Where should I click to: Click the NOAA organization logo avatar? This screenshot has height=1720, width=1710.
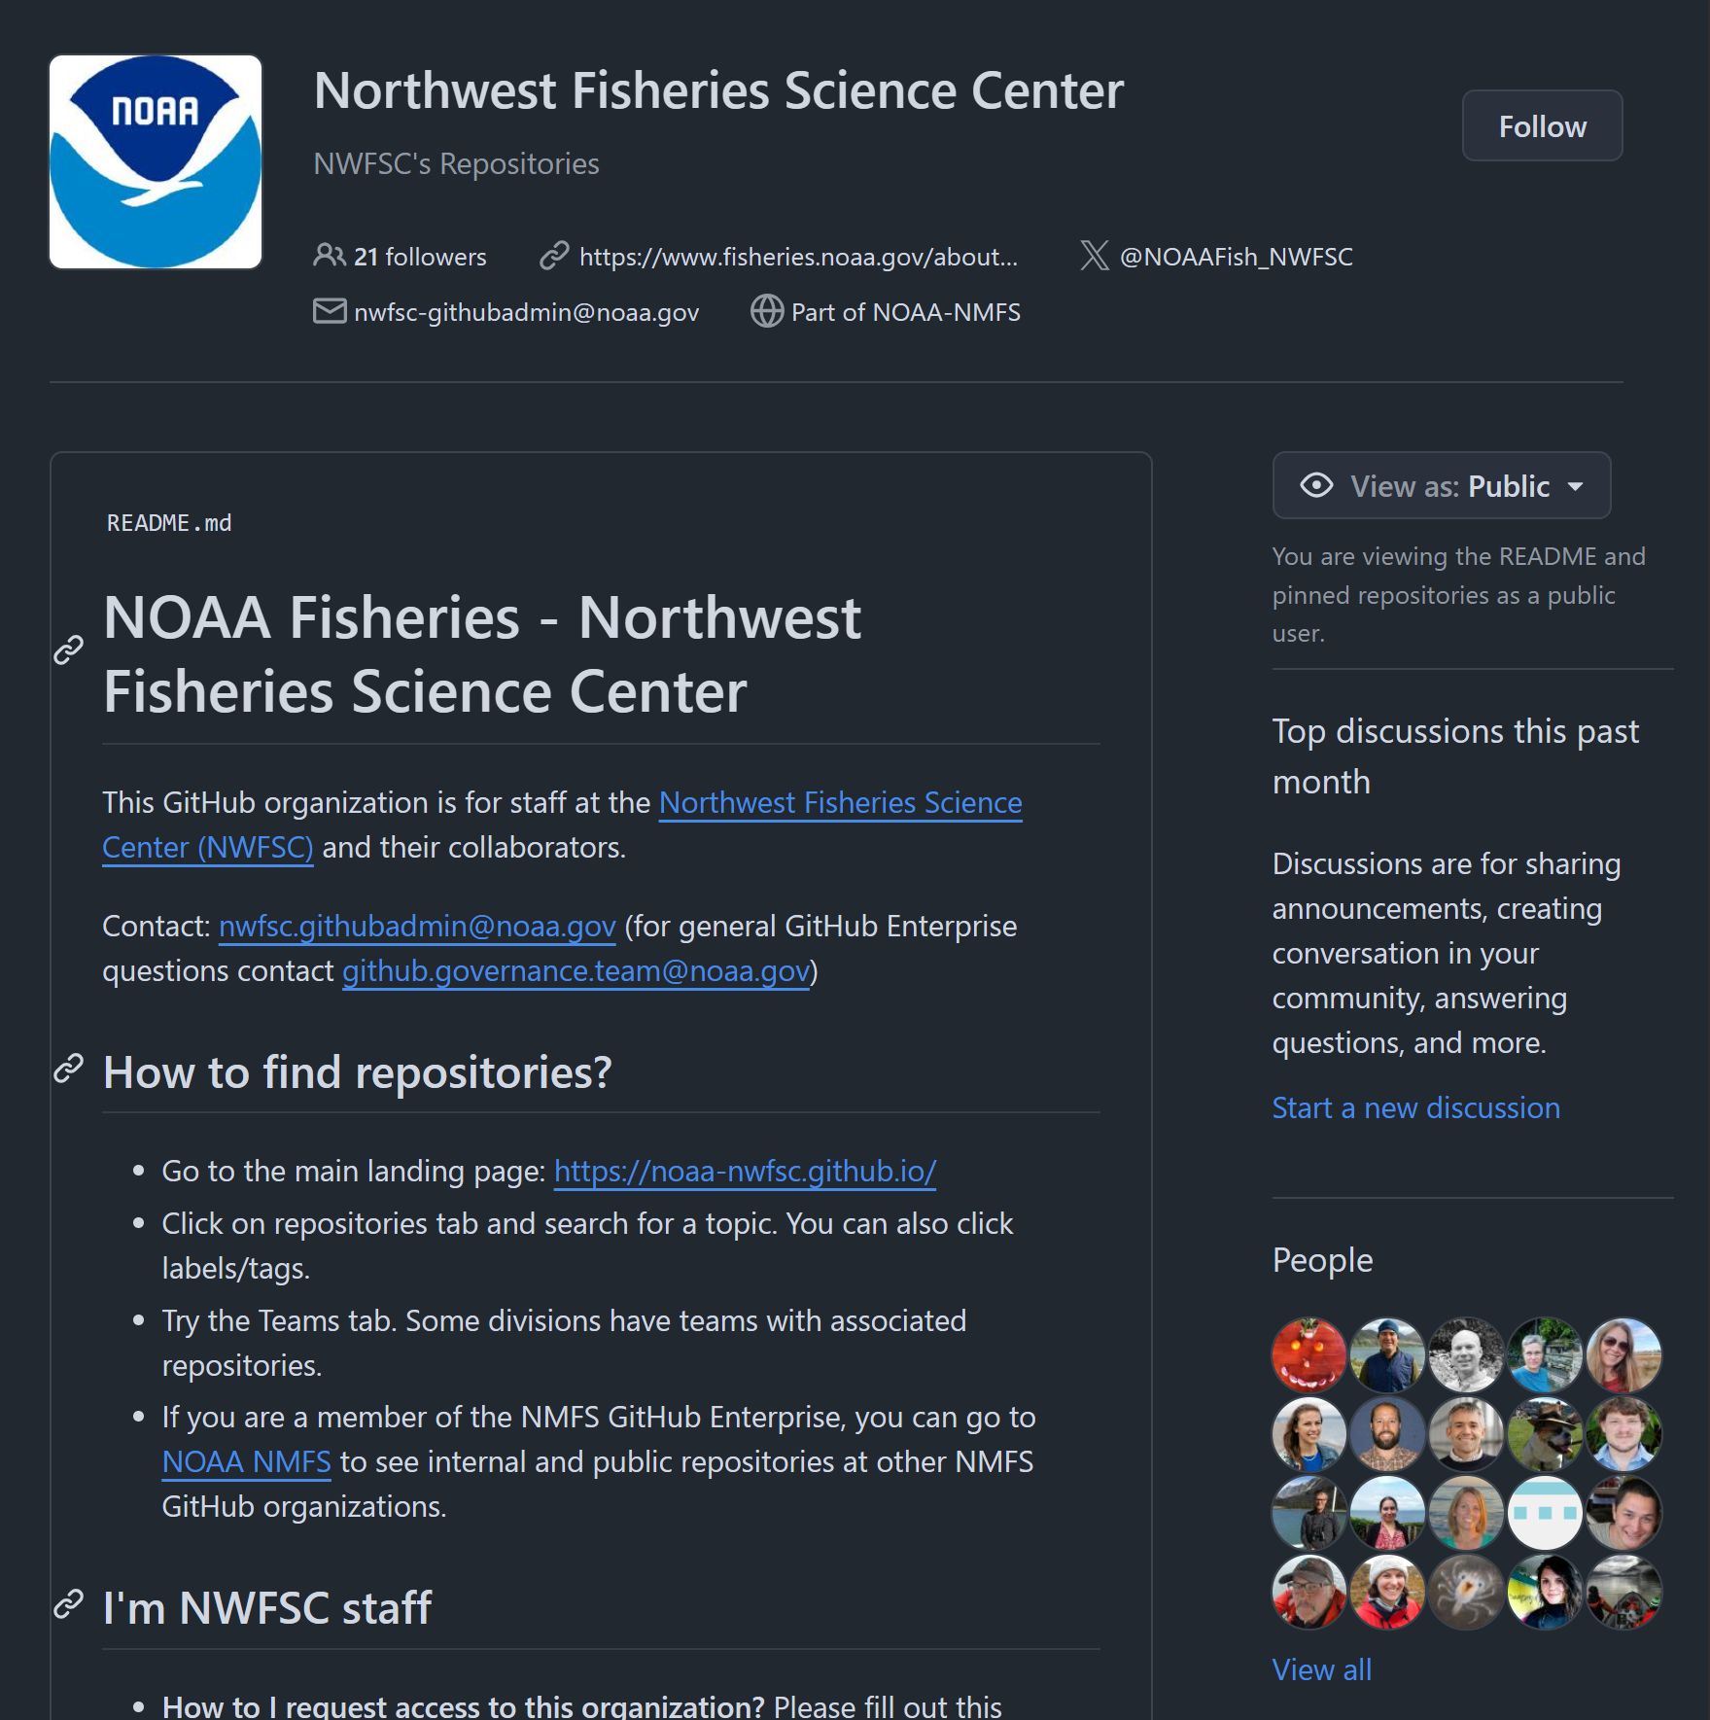coord(156,161)
